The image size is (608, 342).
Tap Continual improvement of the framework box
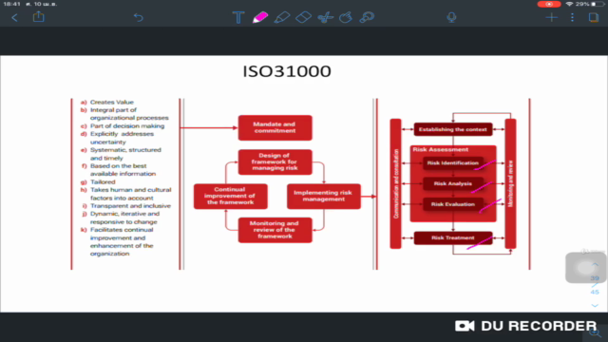tap(230, 197)
